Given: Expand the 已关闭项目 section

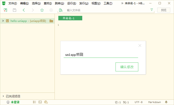Looking at the screenshot, I should click(x=3, y=96).
